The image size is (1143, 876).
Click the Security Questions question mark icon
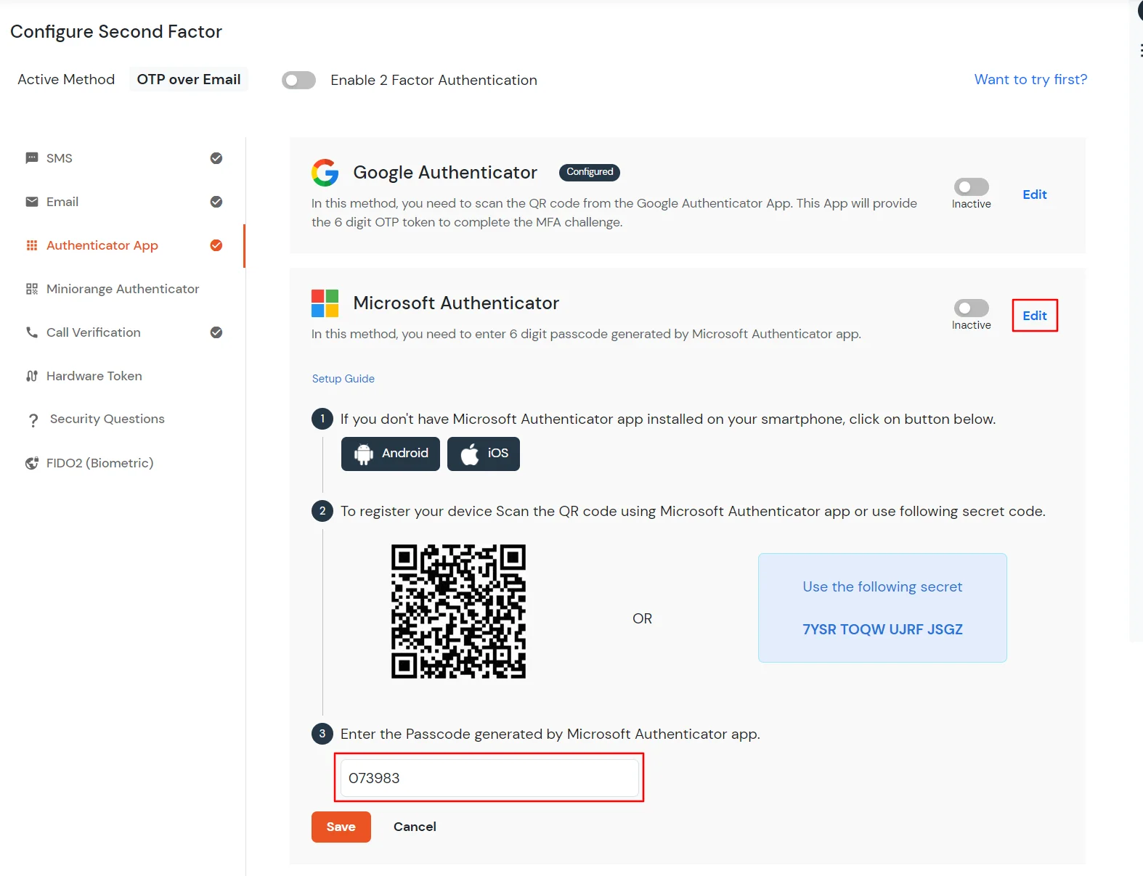(x=33, y=420)
